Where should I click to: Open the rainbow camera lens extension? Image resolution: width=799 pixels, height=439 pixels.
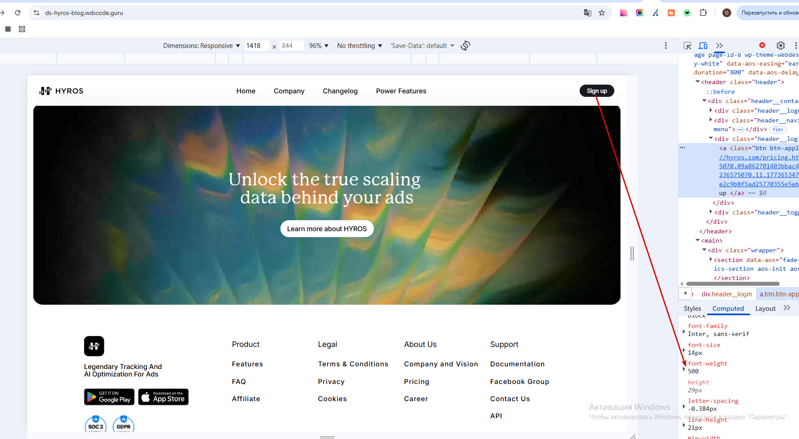tap(640, 13)
